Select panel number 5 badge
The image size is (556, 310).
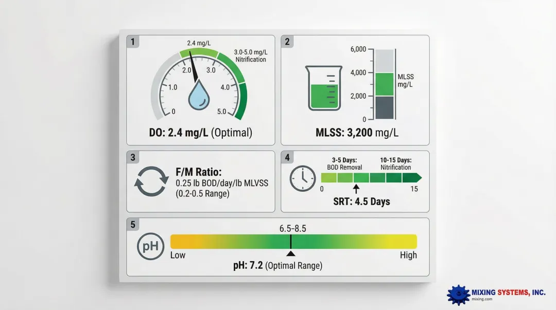pyautogui.click(x=133, y=225)
